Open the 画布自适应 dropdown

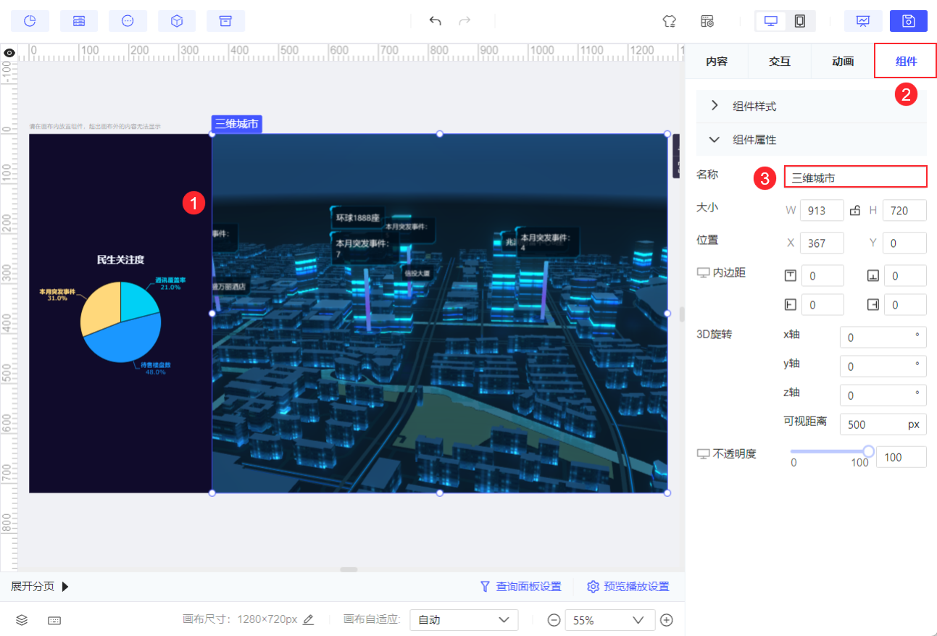pyautogui.click(x=464, y=620)
